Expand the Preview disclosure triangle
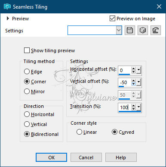 click(x=8, y=19)
